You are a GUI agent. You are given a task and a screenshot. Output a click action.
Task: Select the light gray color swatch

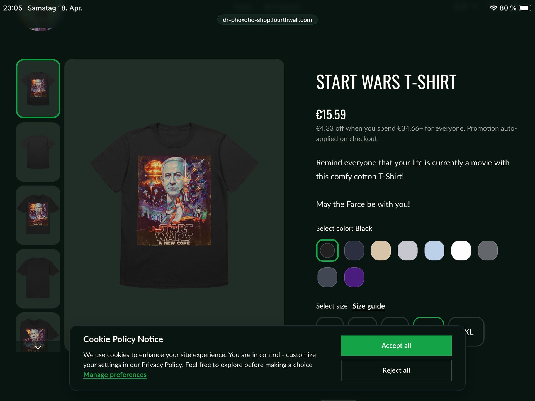tap(408, 250)
